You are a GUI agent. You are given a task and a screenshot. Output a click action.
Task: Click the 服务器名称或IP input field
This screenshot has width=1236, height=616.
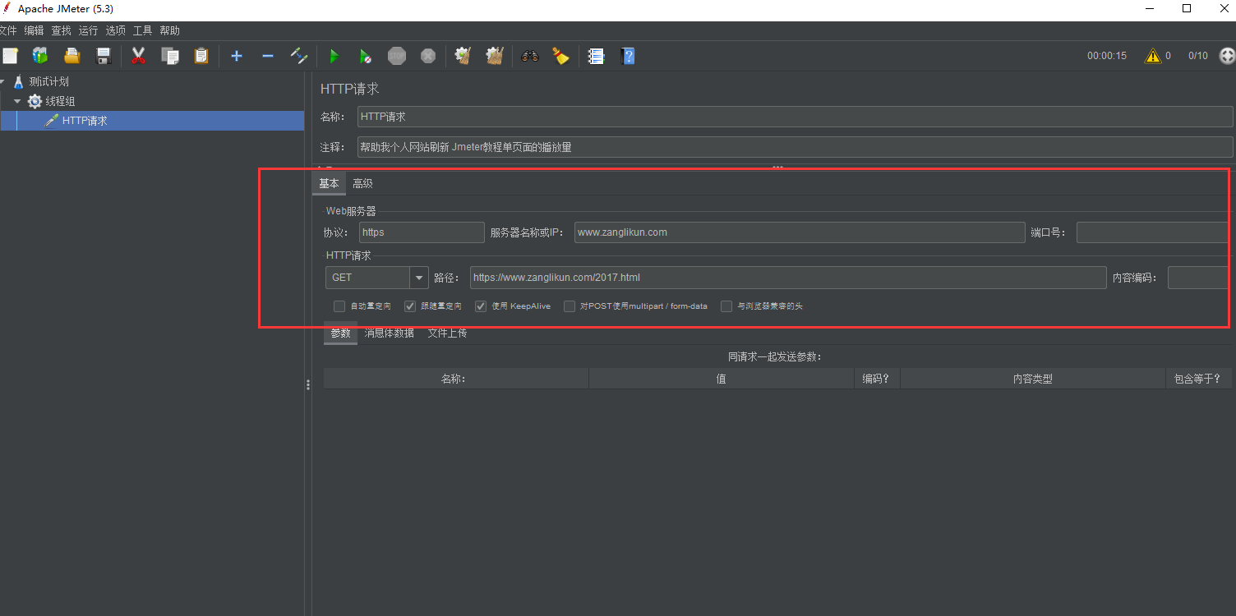click(799, 232)
